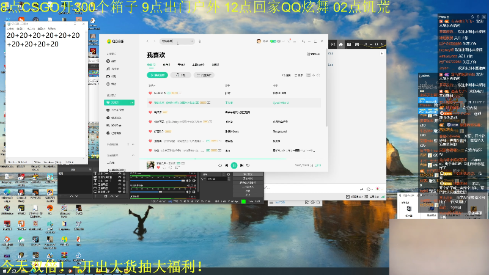Click the song progress bar in QQ Music
Screen dimensions: 489x275
point(234,159)
